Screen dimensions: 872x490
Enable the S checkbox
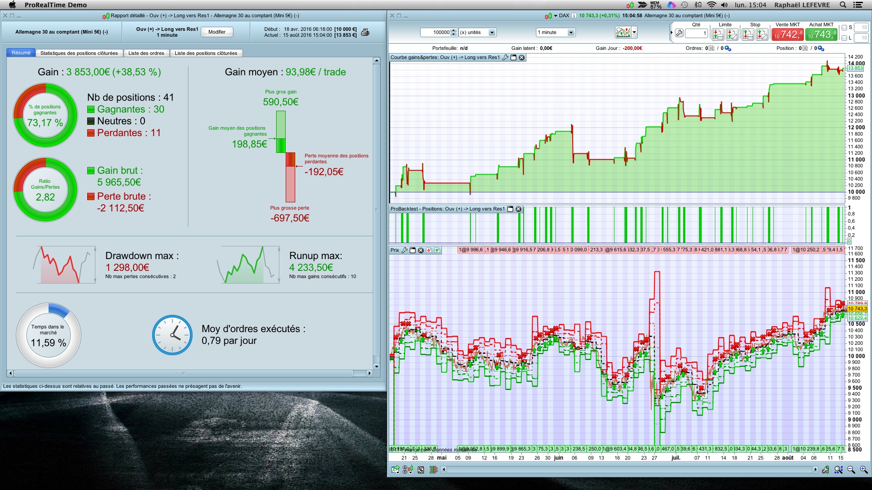844,28
